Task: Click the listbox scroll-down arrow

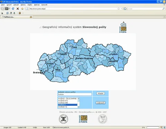Action: click(79, 107)
